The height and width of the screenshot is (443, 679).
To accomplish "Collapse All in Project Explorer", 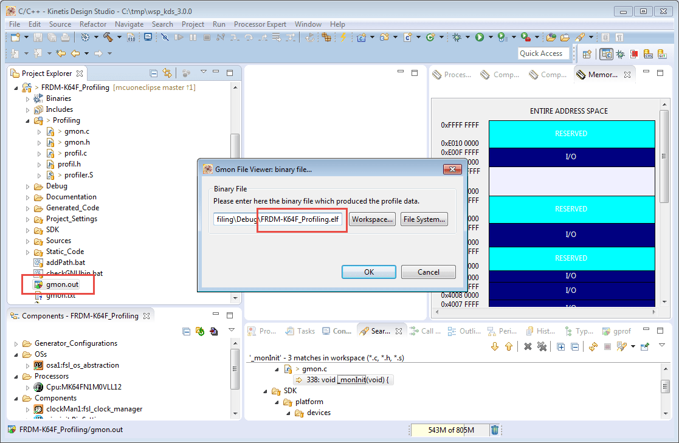I will (x=153, y=73).
